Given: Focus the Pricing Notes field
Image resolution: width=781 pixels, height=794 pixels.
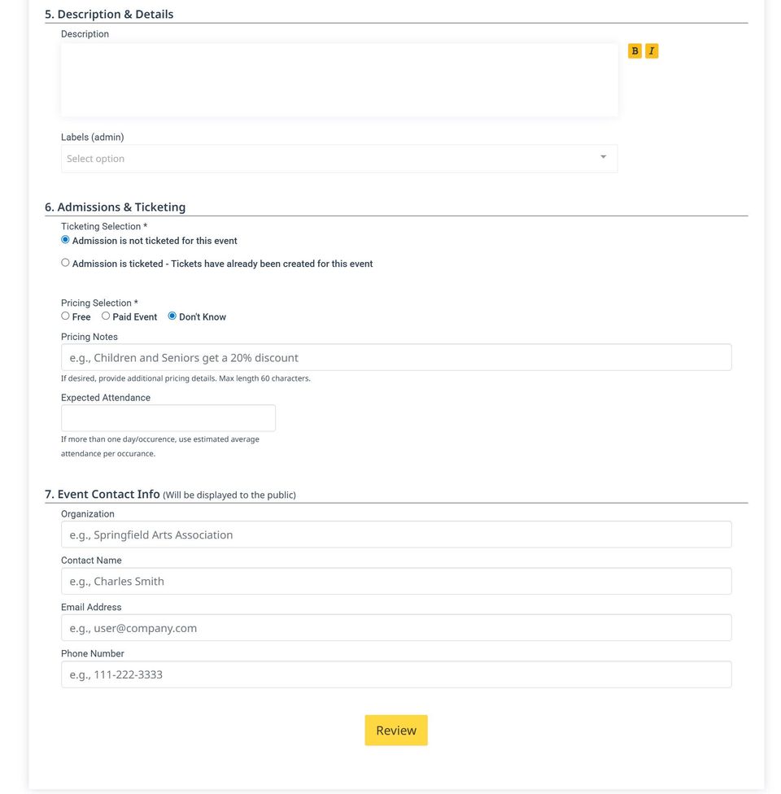Looking at the screenshot, I should [396, 357].
